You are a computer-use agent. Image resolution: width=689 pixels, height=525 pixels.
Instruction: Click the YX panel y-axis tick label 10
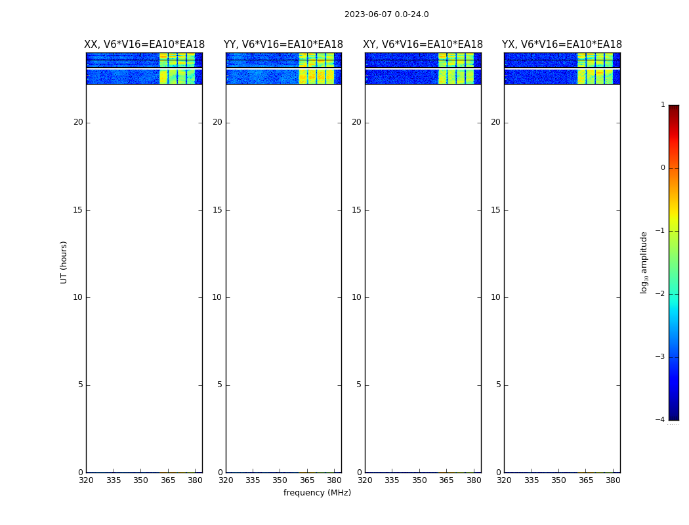point(496,297)
